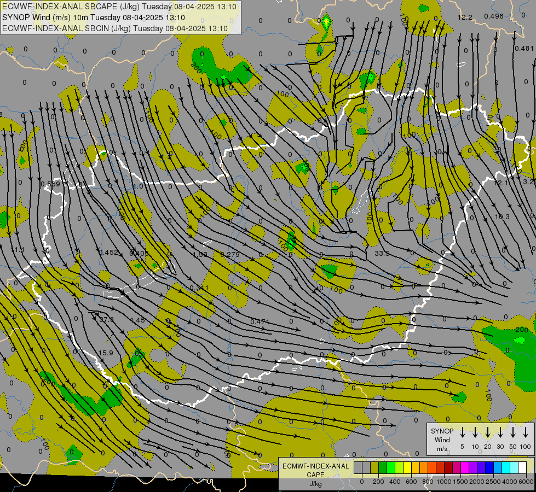Click the 0.481 value on the map
Viewport: 536px width, 492px height.
click(524, 49)
